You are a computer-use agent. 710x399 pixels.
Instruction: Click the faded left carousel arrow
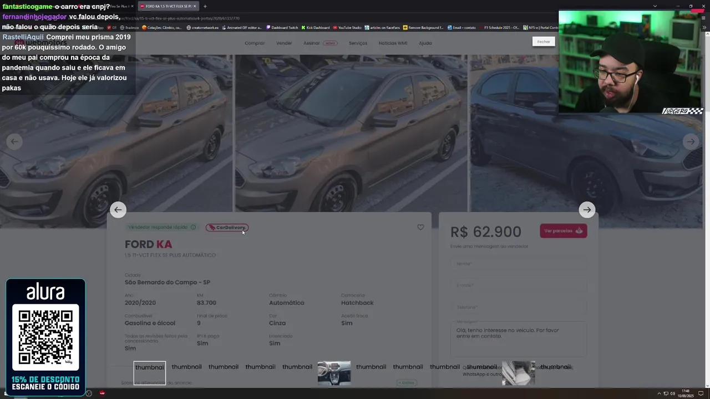14,141
